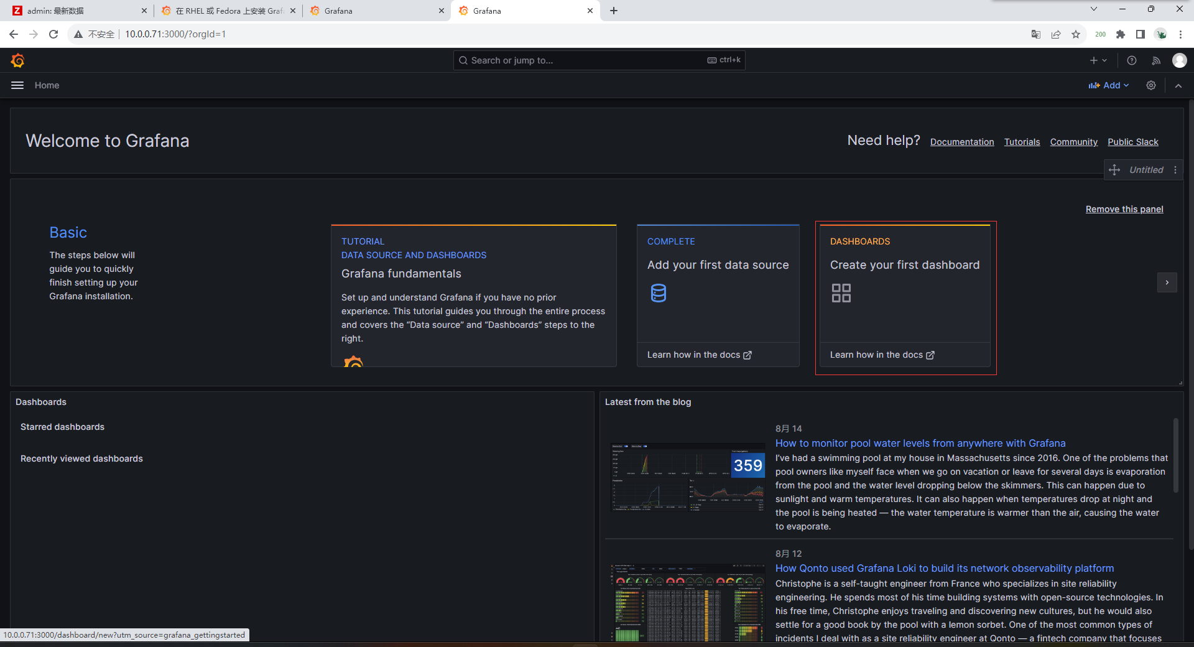The image size is (1194, 647).
Task: Open the Public Slack link
Action: click(x=1133, y=142)
